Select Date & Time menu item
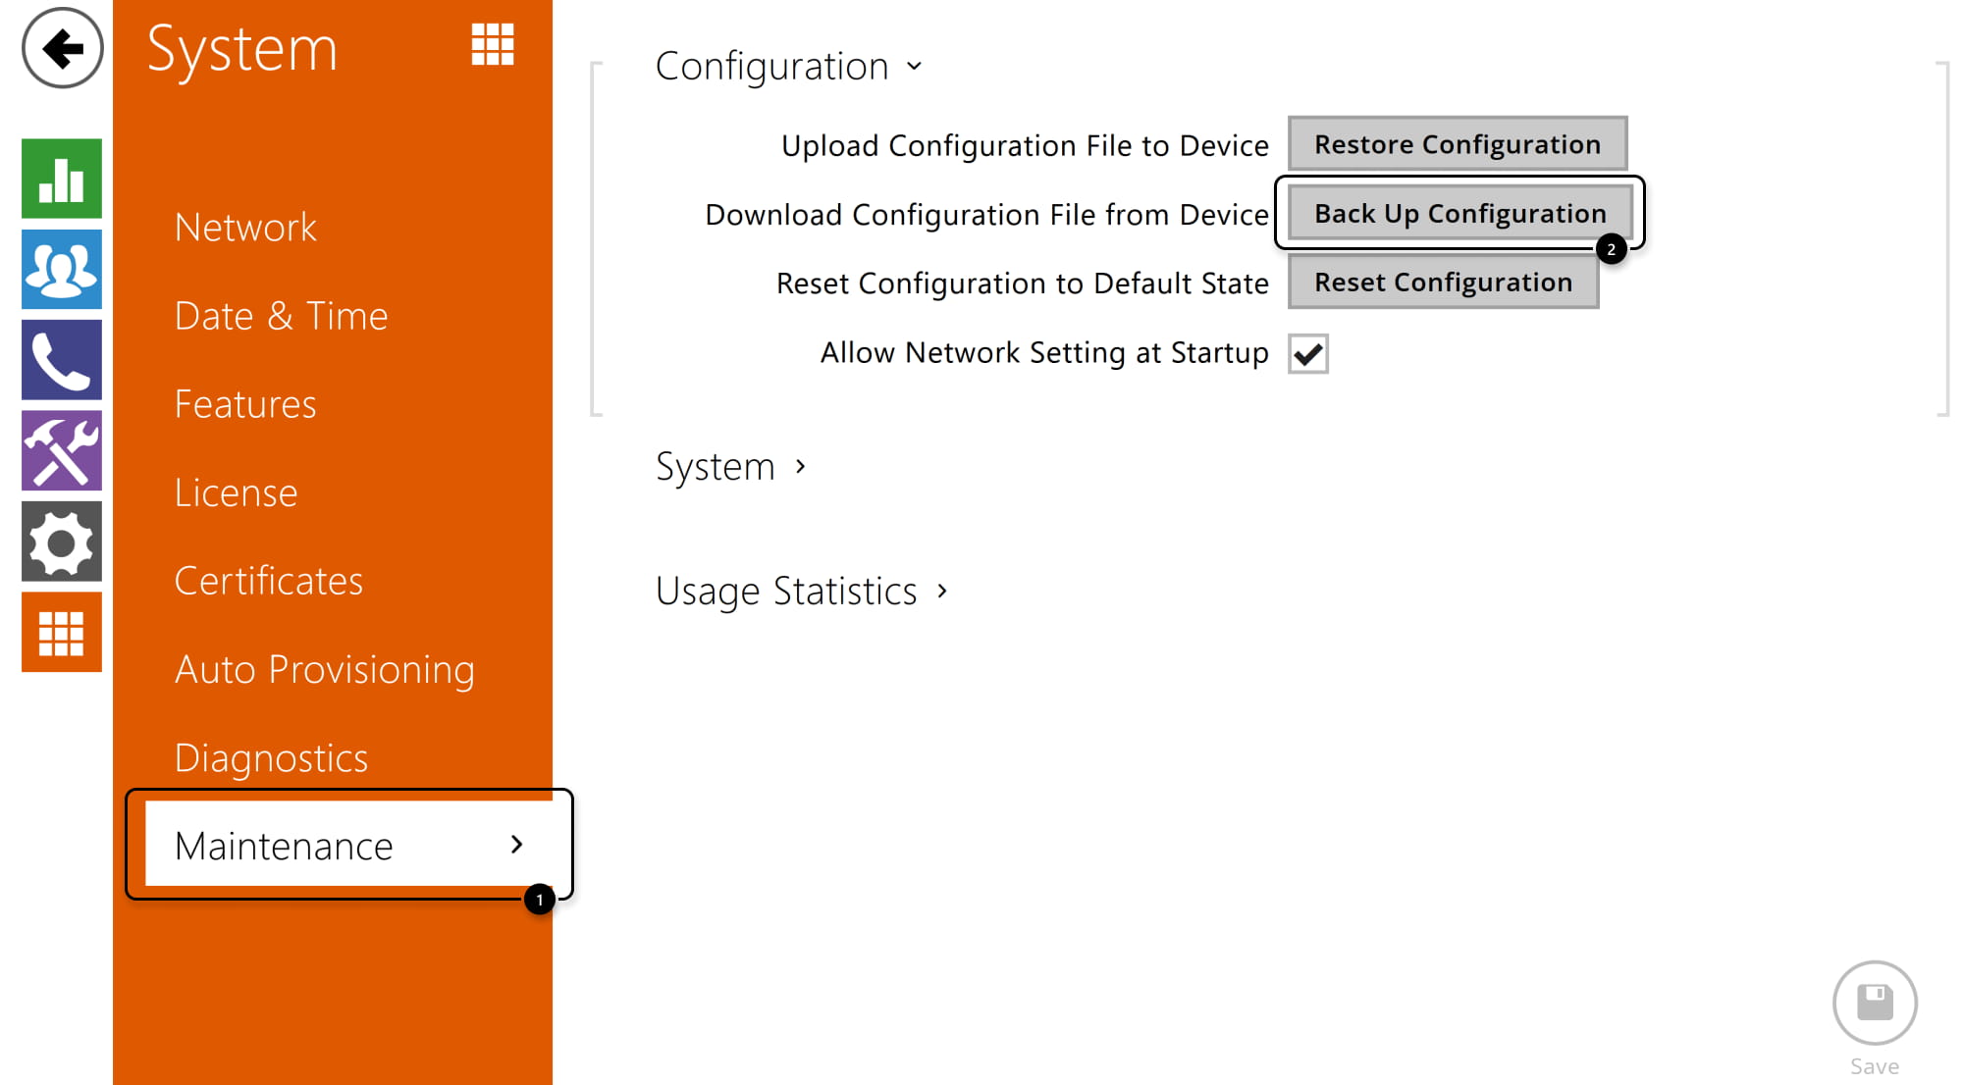 tap(282, 316)
